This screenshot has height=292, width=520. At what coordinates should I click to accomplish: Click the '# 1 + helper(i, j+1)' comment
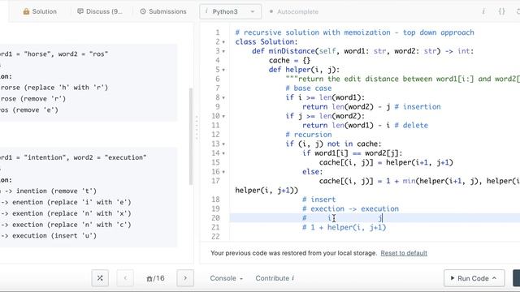[344, 227]
